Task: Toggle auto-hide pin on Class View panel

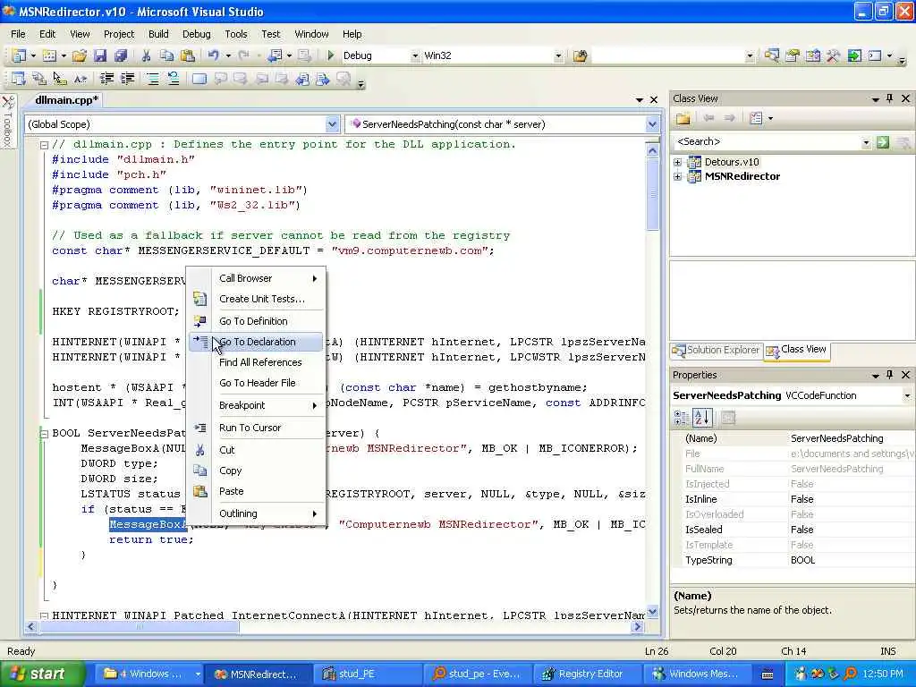Action: tap(890, 98)
